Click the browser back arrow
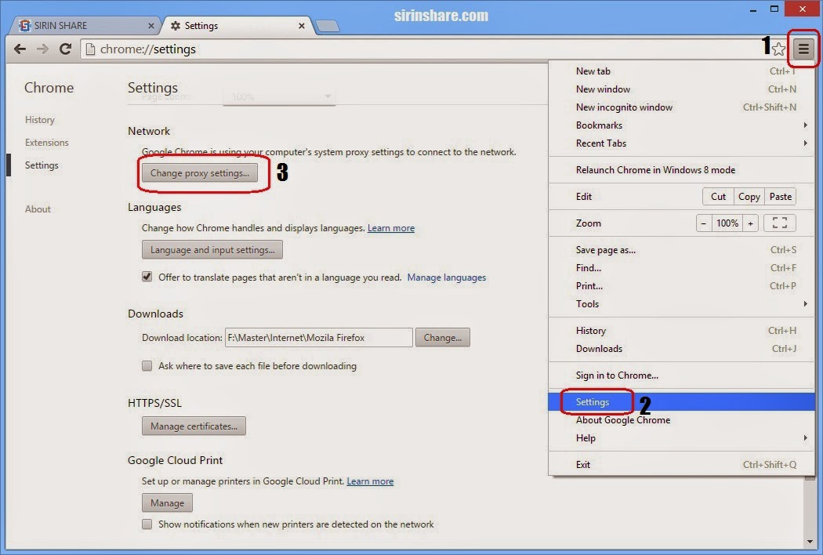Image resolution: width=823 pixels, height=555 pixels. coord(20,49)
